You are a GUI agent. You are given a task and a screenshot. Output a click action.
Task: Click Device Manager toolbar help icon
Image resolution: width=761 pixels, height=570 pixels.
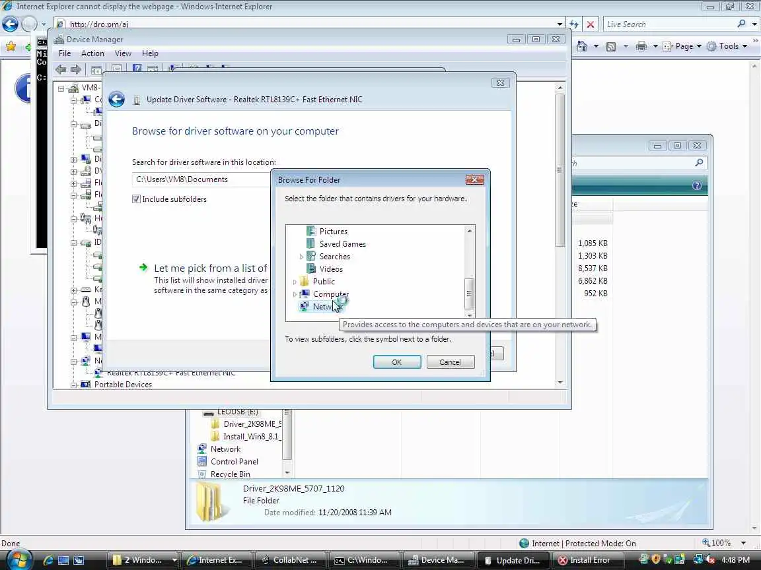click(x=137, y=69)
